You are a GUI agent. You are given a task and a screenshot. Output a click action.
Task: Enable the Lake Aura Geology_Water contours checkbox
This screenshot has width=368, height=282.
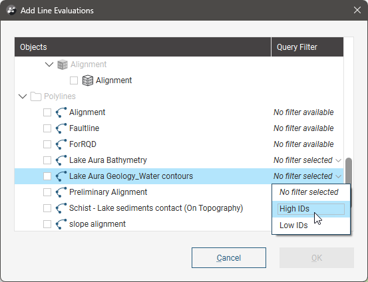47,176
